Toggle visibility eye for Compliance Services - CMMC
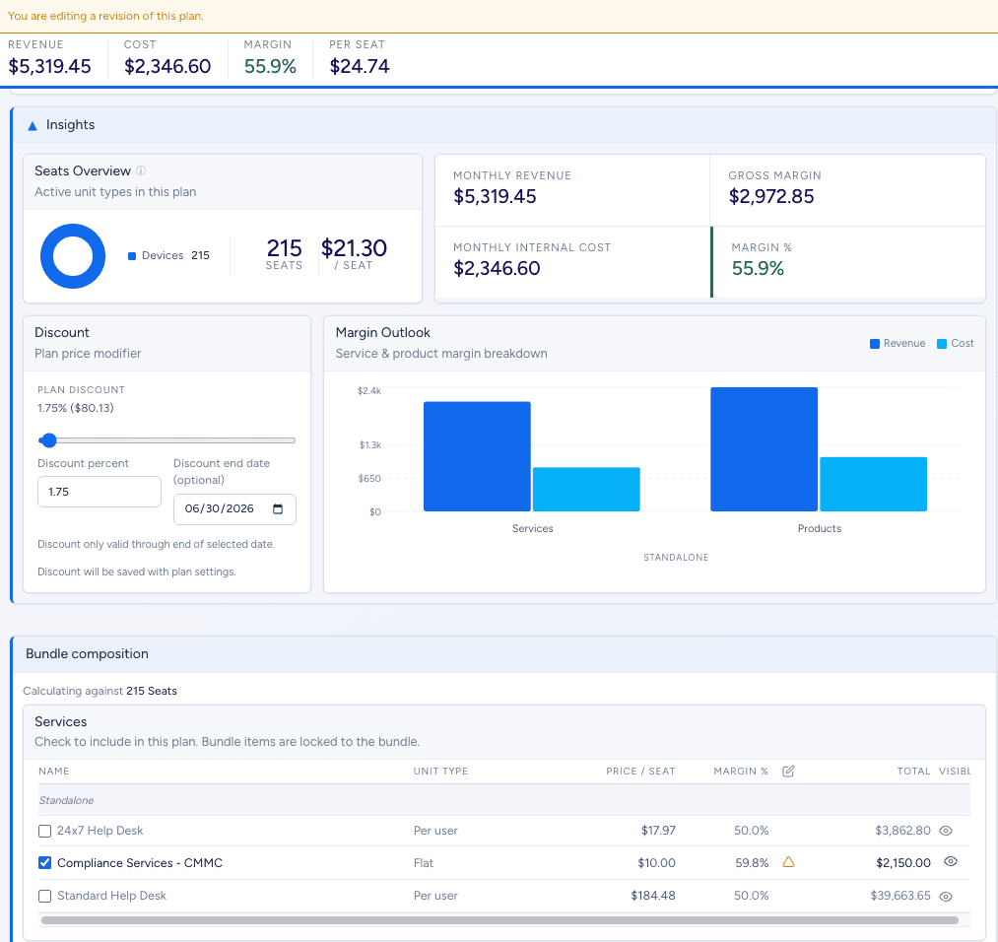998x942 pixels. pyautogui.click(x=951, y=862)
